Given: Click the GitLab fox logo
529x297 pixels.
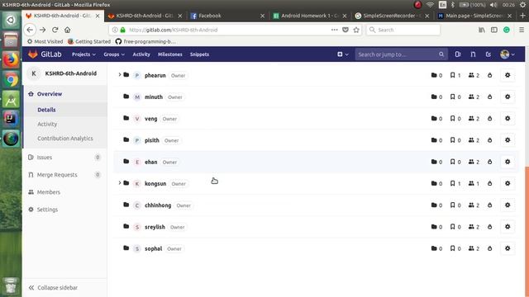Looking at the screenshot, I should click(33, 54).
